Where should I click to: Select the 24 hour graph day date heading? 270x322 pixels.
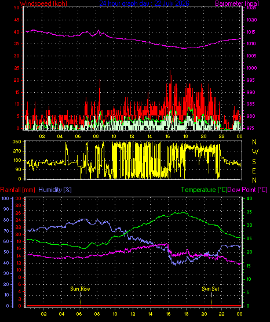(x=144, y=3)
